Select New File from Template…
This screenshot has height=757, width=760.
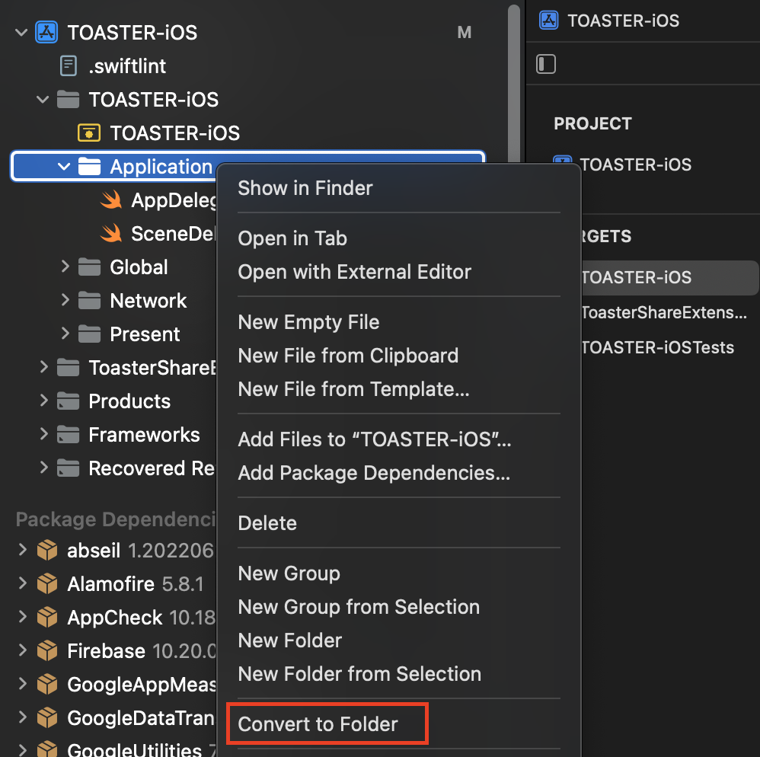(x=353, y=389)
